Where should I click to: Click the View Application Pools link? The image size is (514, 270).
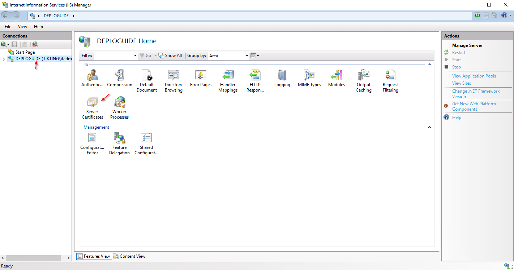point(474,76)
